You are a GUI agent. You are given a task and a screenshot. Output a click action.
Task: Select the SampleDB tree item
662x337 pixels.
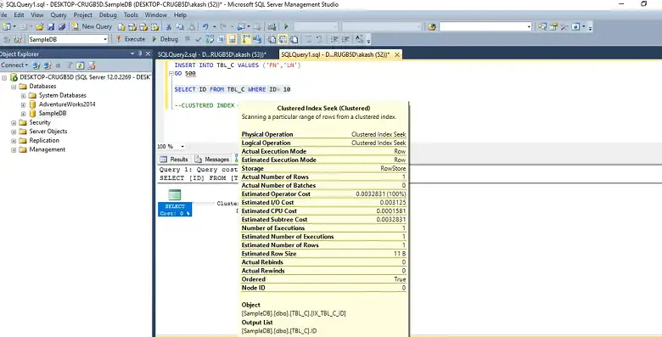[53, 113]
